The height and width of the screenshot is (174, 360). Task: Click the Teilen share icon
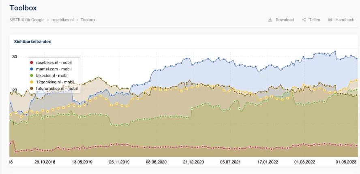pos(304,20)
